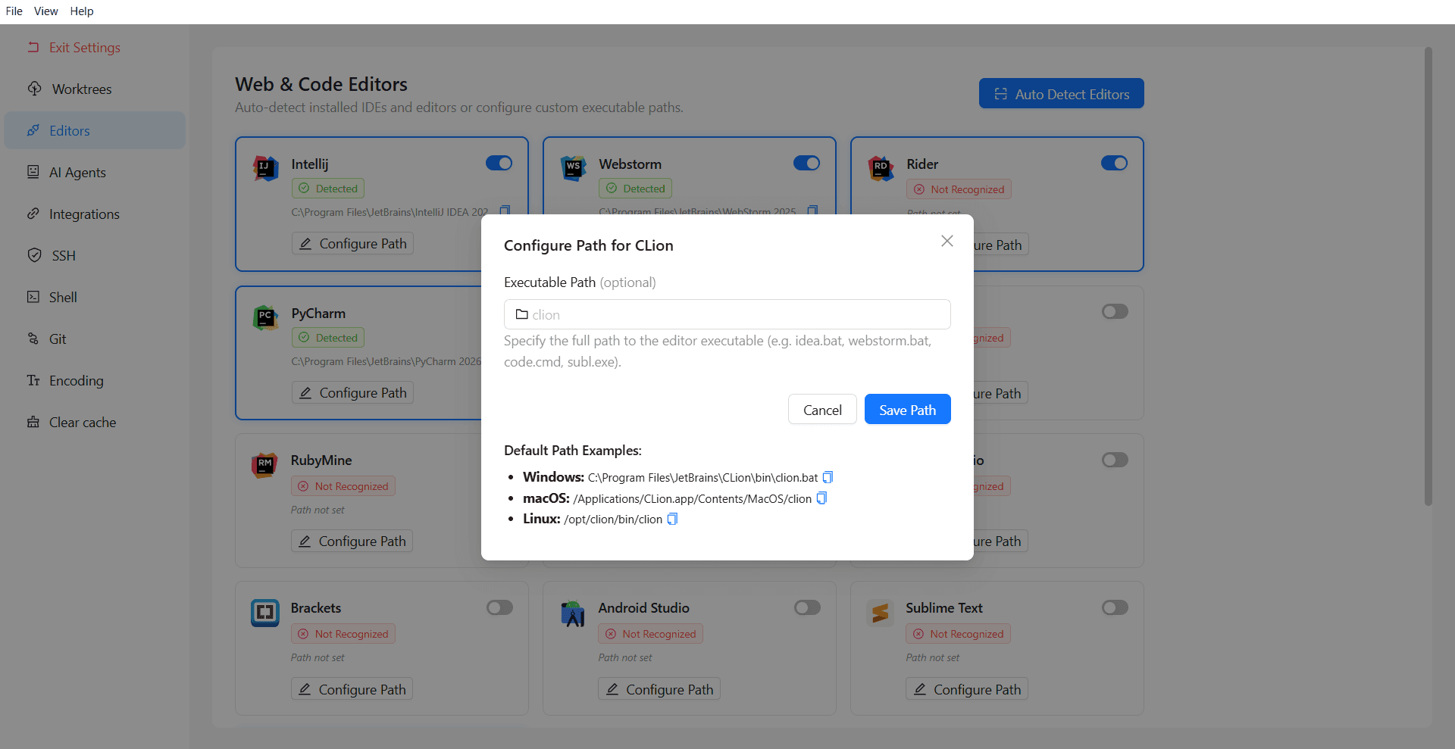Open the Help menu
This screenshot has width=1455, height=749.
[82, 11]
